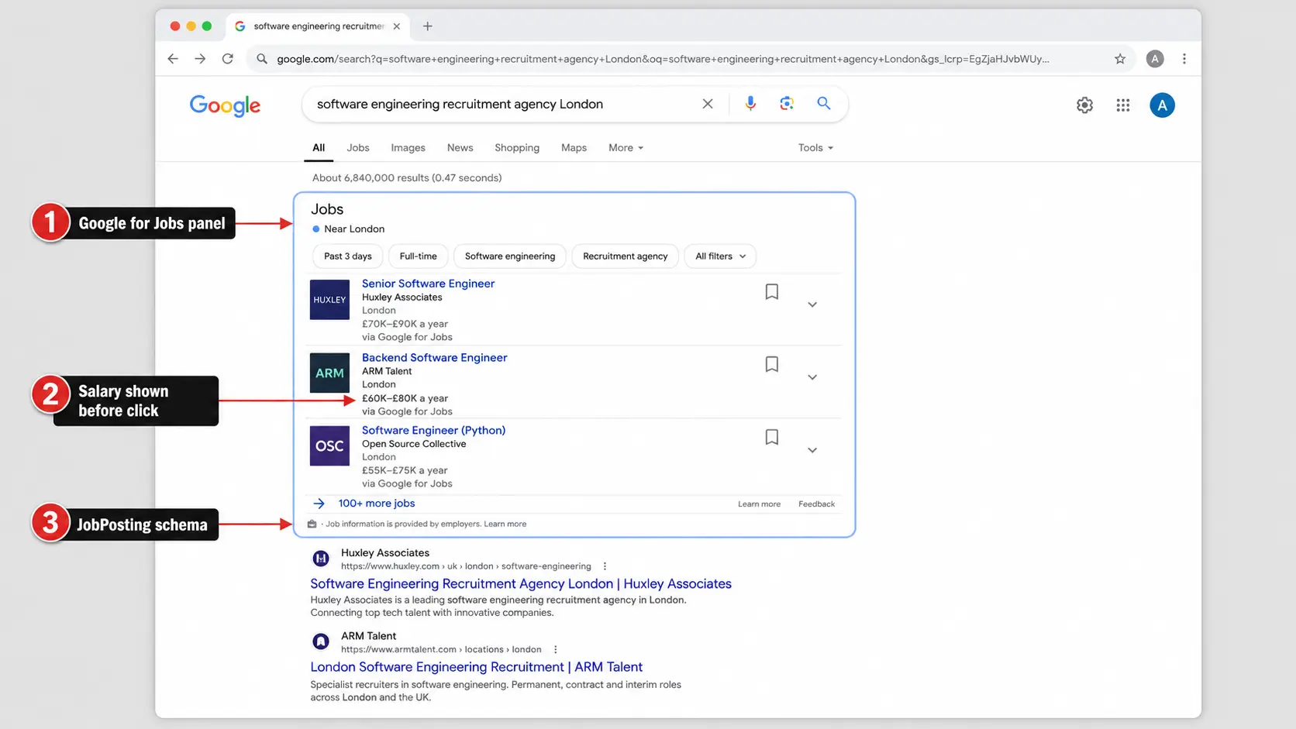Screen dimensions: 1296x729
Task: Click the browser forward arrow
Action: (200, 59)
